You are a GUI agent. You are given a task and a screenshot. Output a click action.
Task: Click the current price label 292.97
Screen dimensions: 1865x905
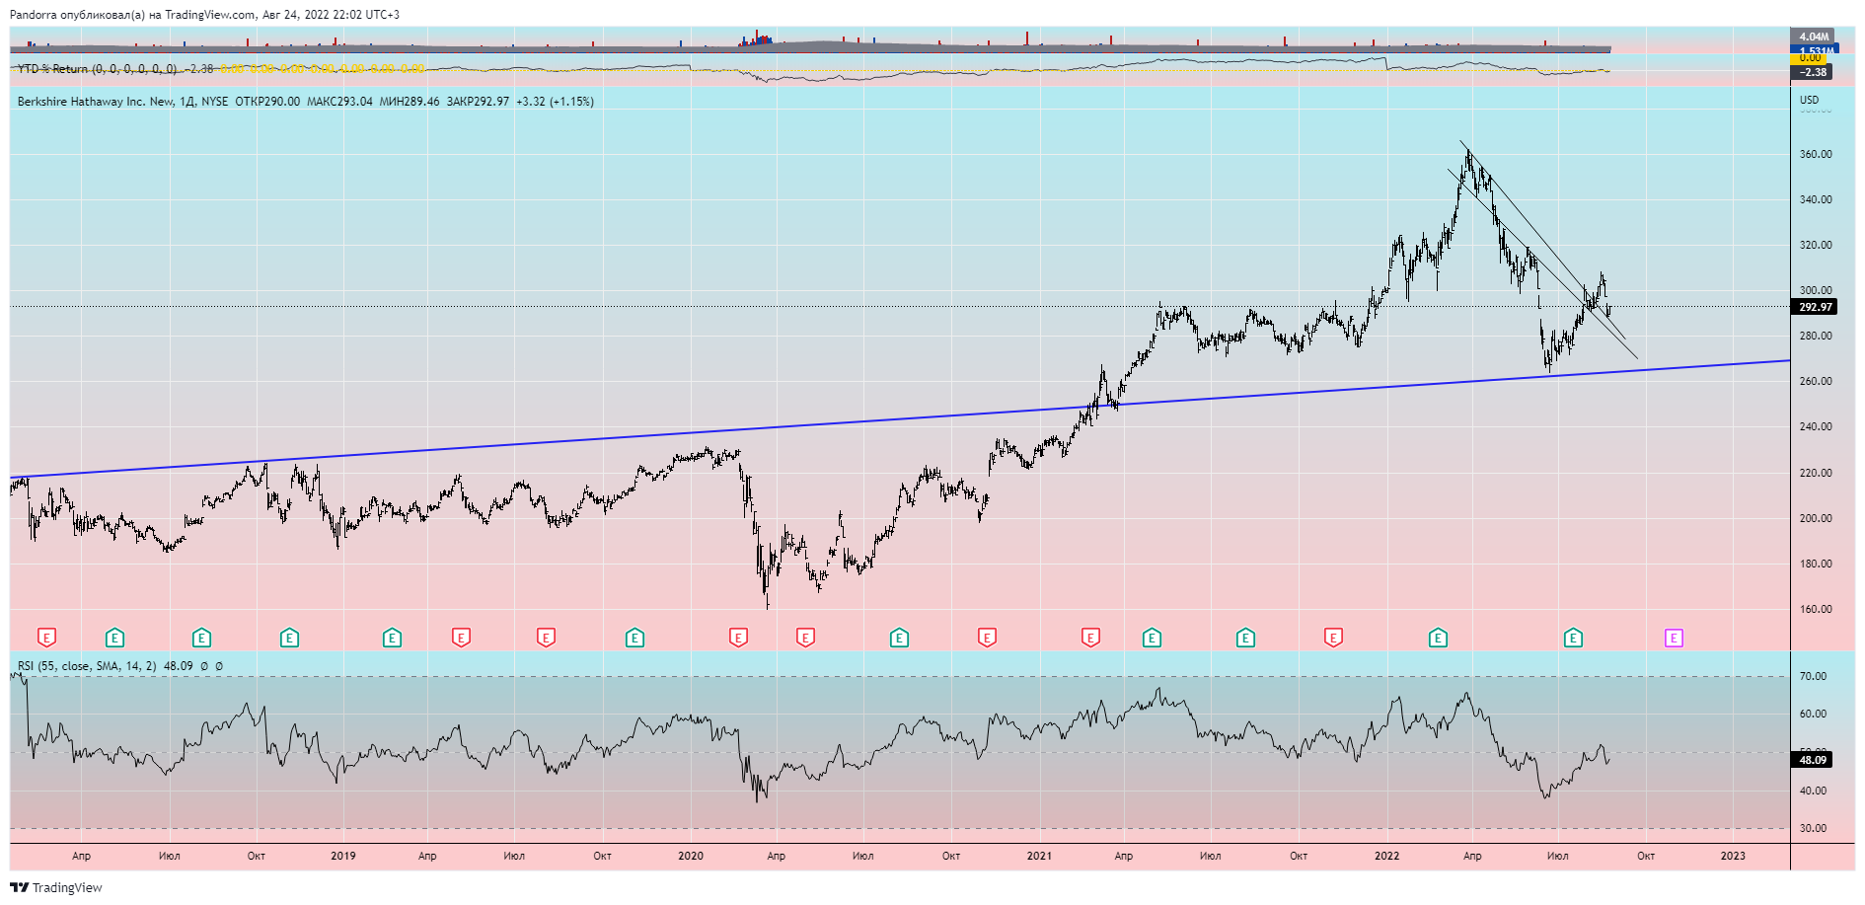1815,307
